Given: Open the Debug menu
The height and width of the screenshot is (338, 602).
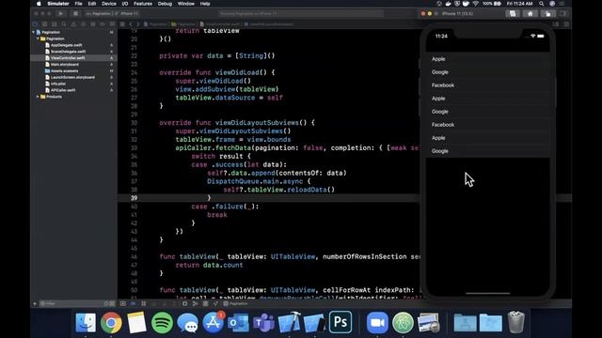Looking at the screenshot, I should 165,4.
